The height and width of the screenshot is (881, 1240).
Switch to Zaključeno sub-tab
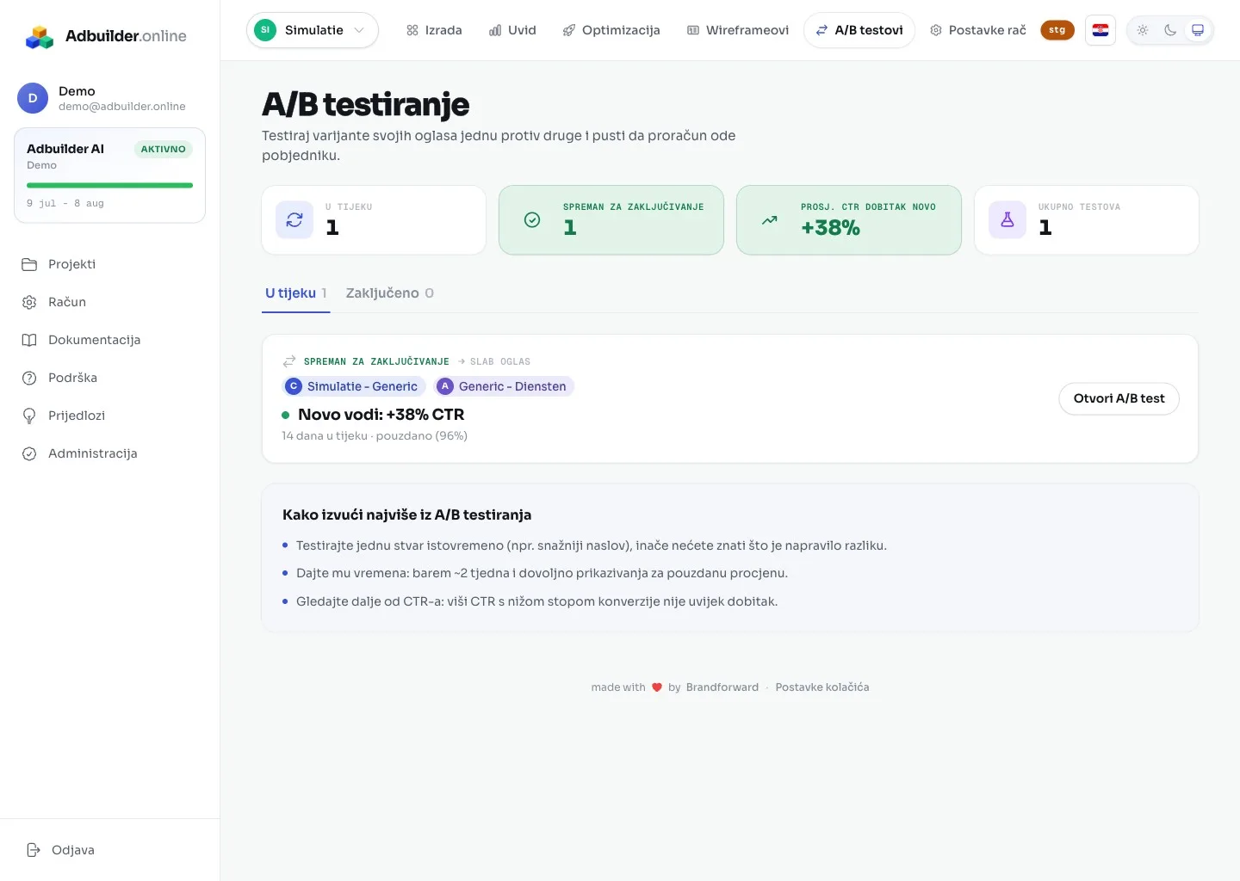click(390, 293)
